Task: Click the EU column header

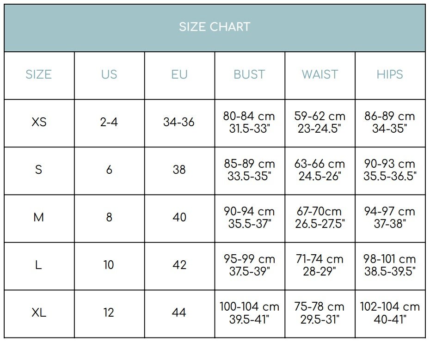Action: pyautogui.click(x=179, y=75)
